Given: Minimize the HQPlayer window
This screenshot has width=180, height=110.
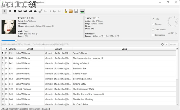Looking at the screenshot, I should [160, 2].
